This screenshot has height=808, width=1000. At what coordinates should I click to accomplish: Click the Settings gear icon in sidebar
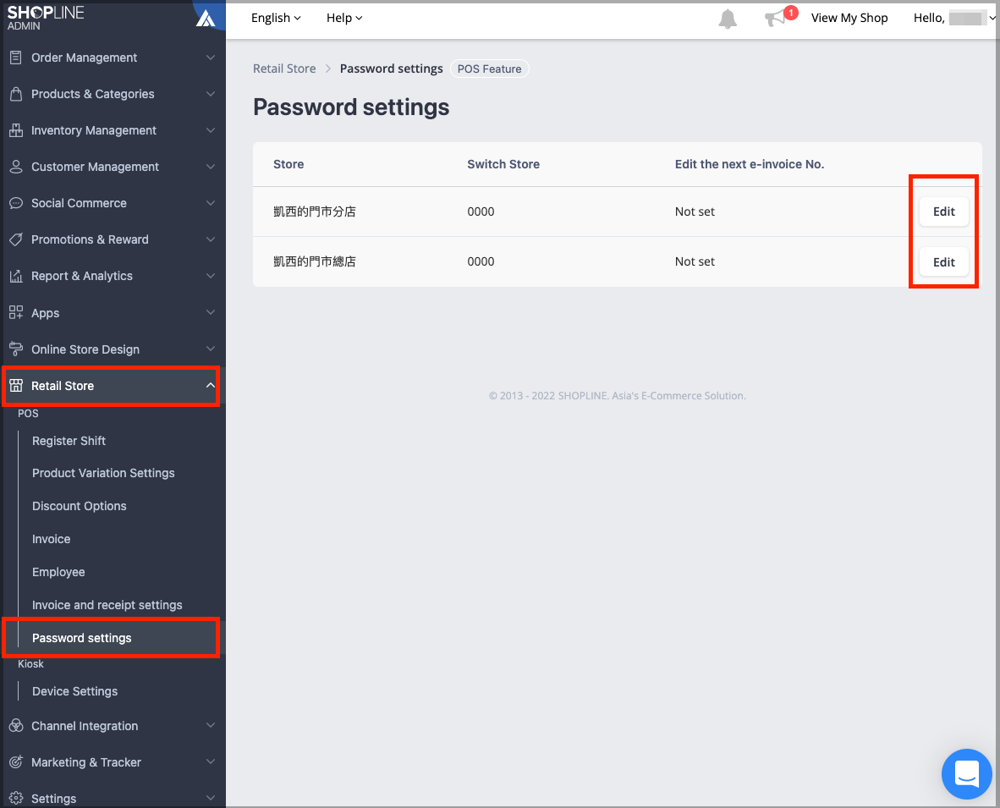[x=15, y=799]
